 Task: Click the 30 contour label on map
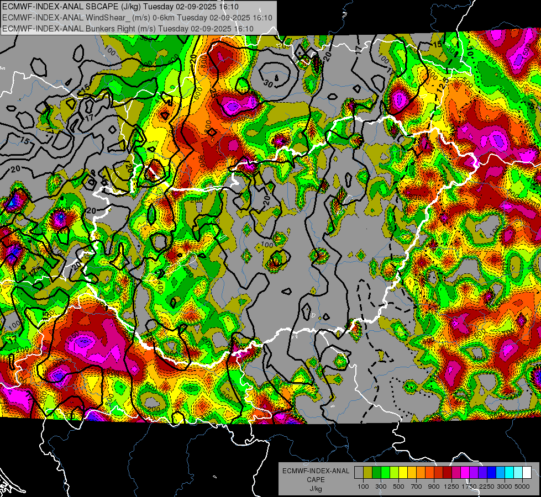[x=268, y=84]
